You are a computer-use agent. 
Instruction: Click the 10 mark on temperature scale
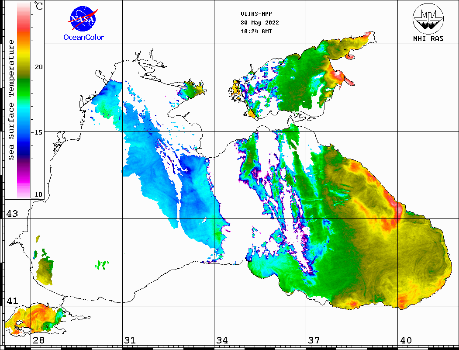point(39,194)
